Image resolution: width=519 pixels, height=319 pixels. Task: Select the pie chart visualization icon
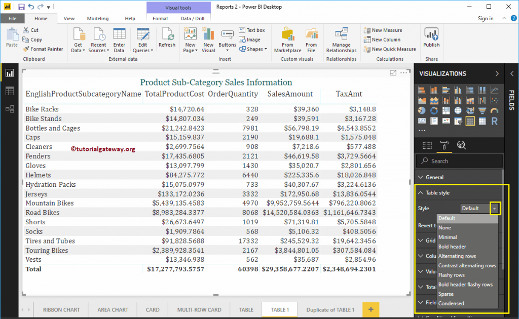click(422, 110)
